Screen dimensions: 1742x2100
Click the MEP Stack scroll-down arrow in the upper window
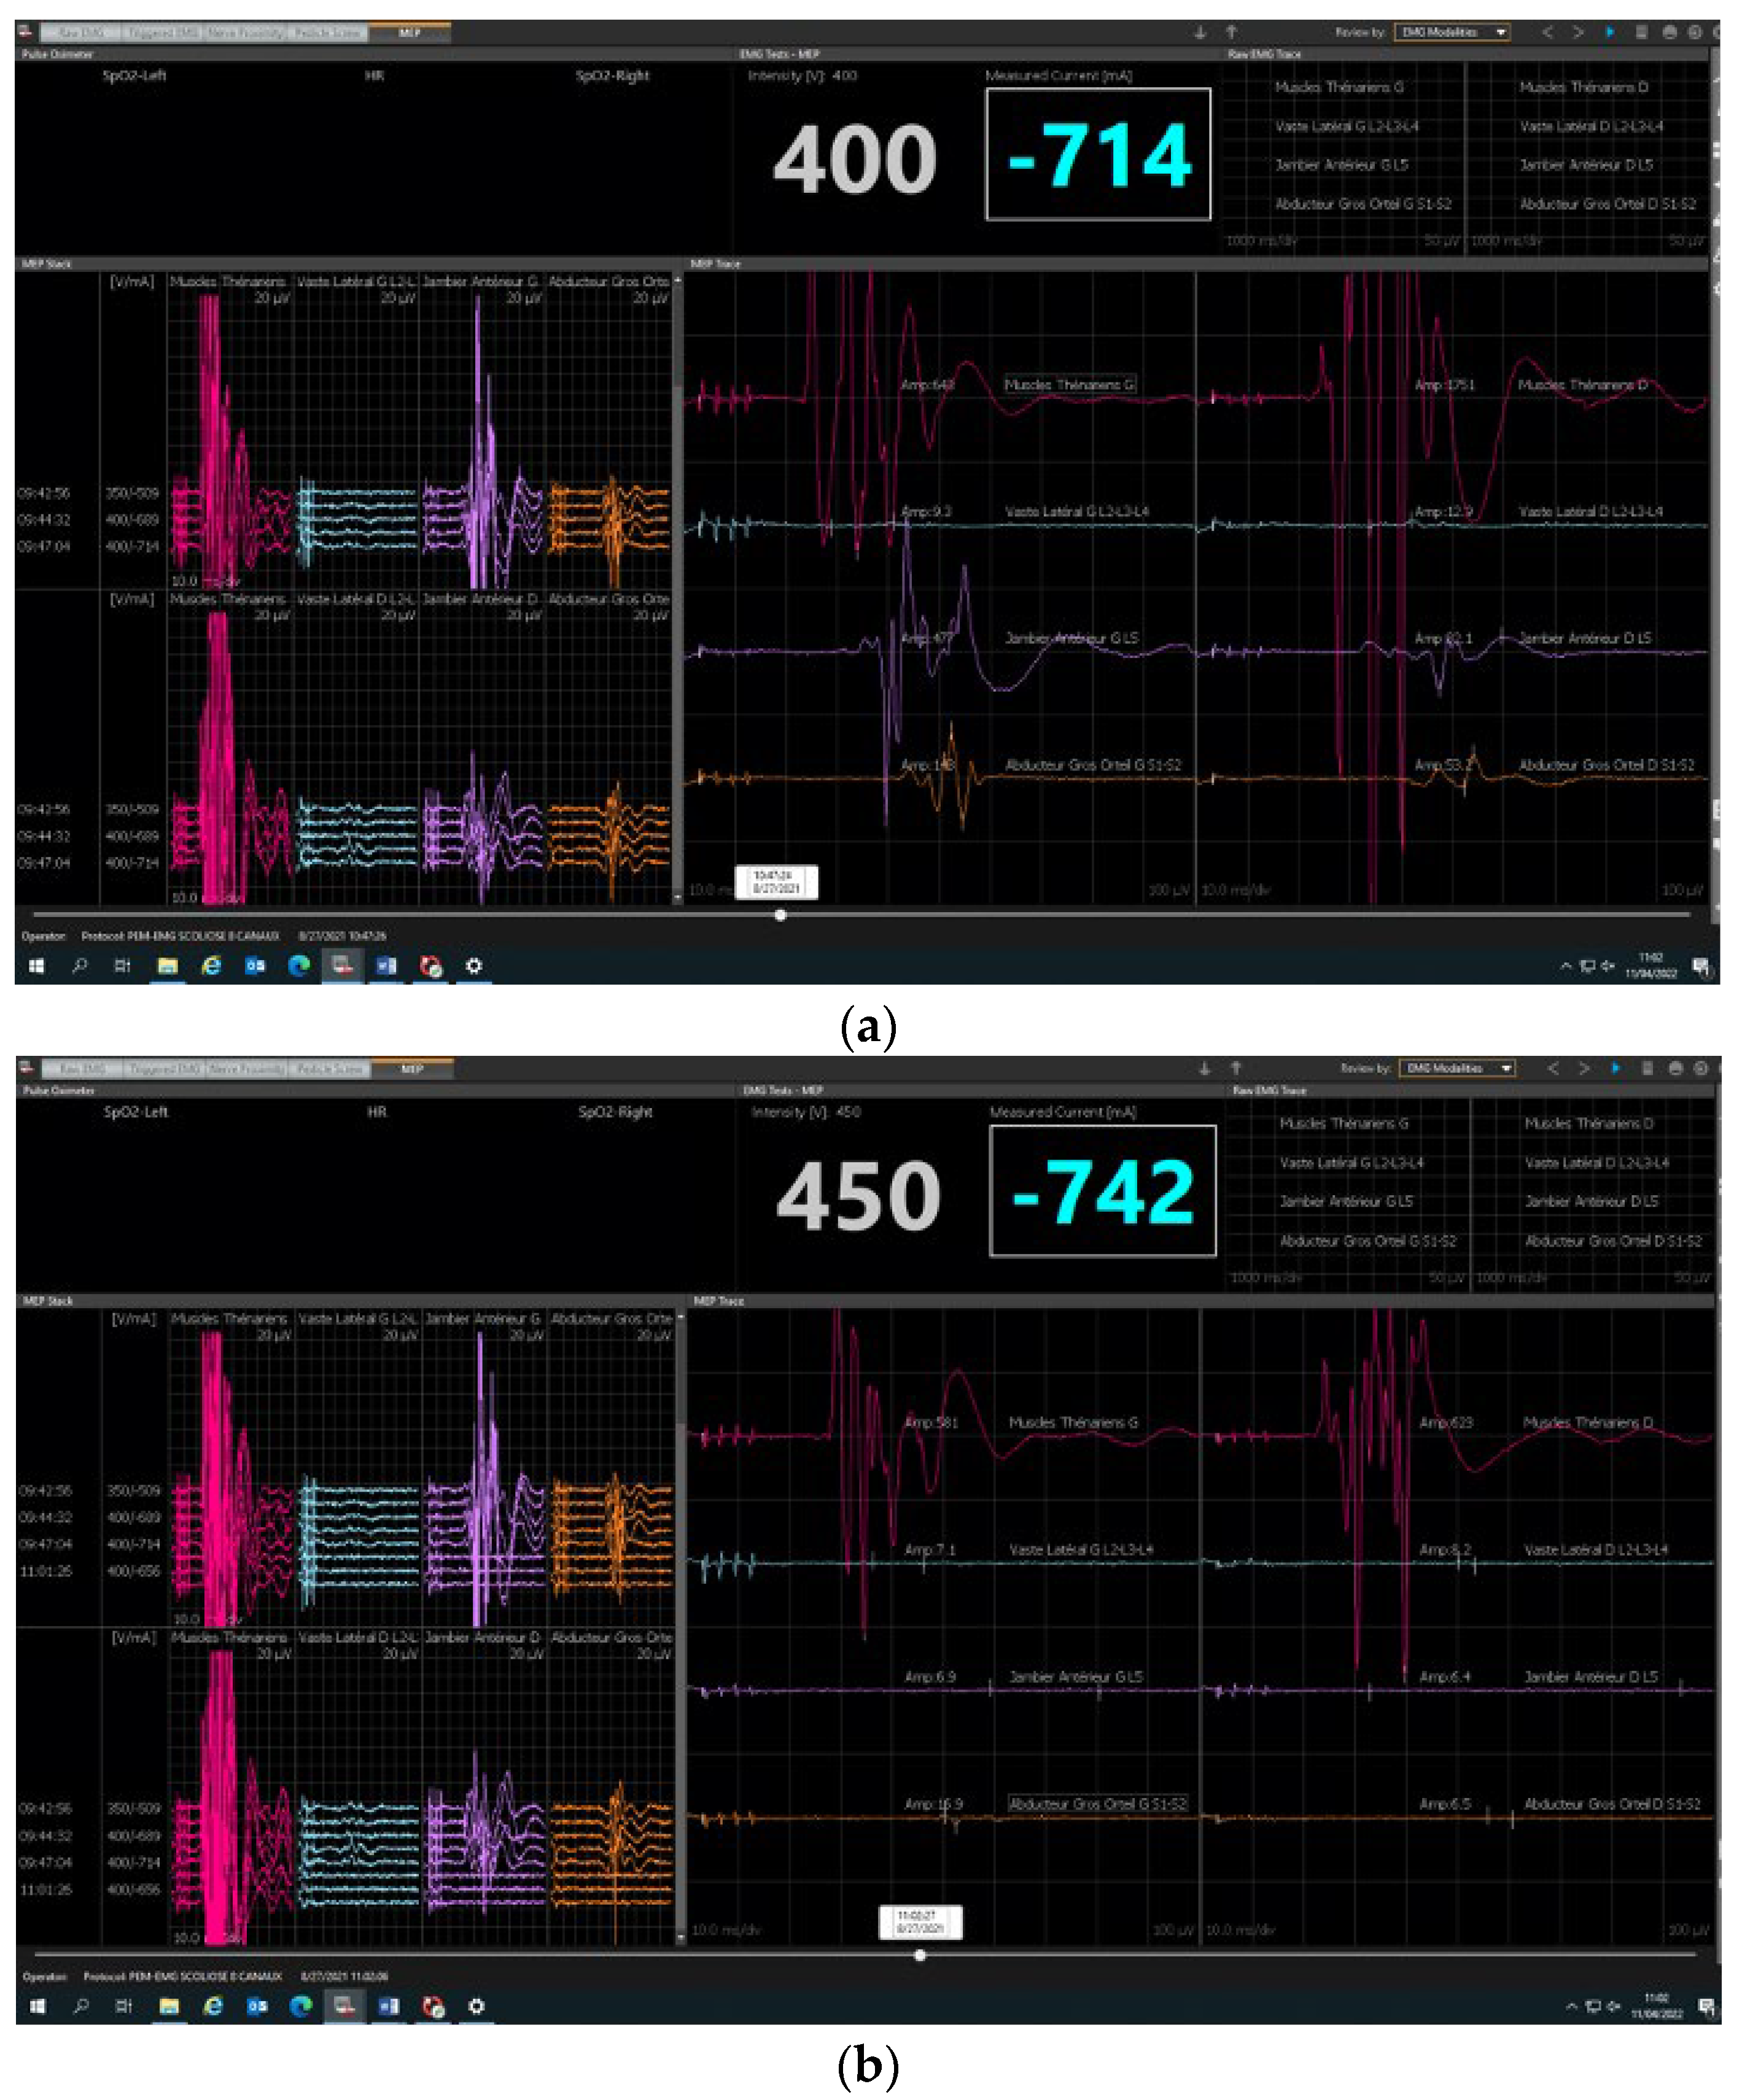click(x=678, y=898)
